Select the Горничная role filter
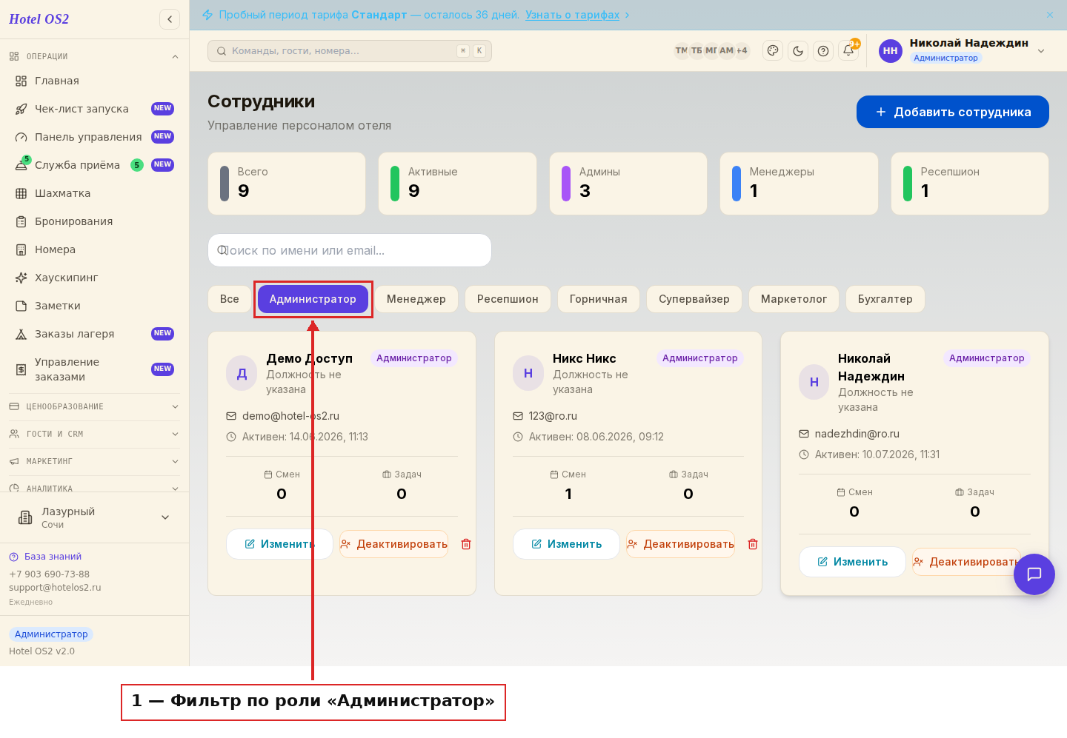1067x738 pixels. pyautogui.click(x=599, y=299)
